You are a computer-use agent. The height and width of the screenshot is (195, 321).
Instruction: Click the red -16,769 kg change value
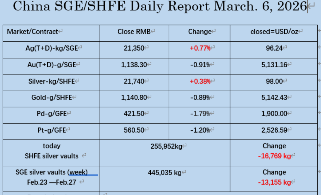point(274,156)
